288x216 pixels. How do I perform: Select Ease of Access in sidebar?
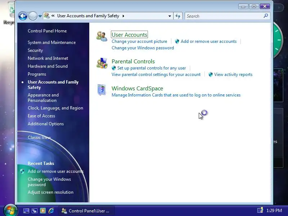(41, 116)
